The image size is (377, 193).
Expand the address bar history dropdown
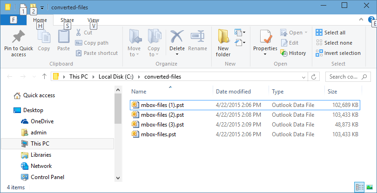coord(303,76)
